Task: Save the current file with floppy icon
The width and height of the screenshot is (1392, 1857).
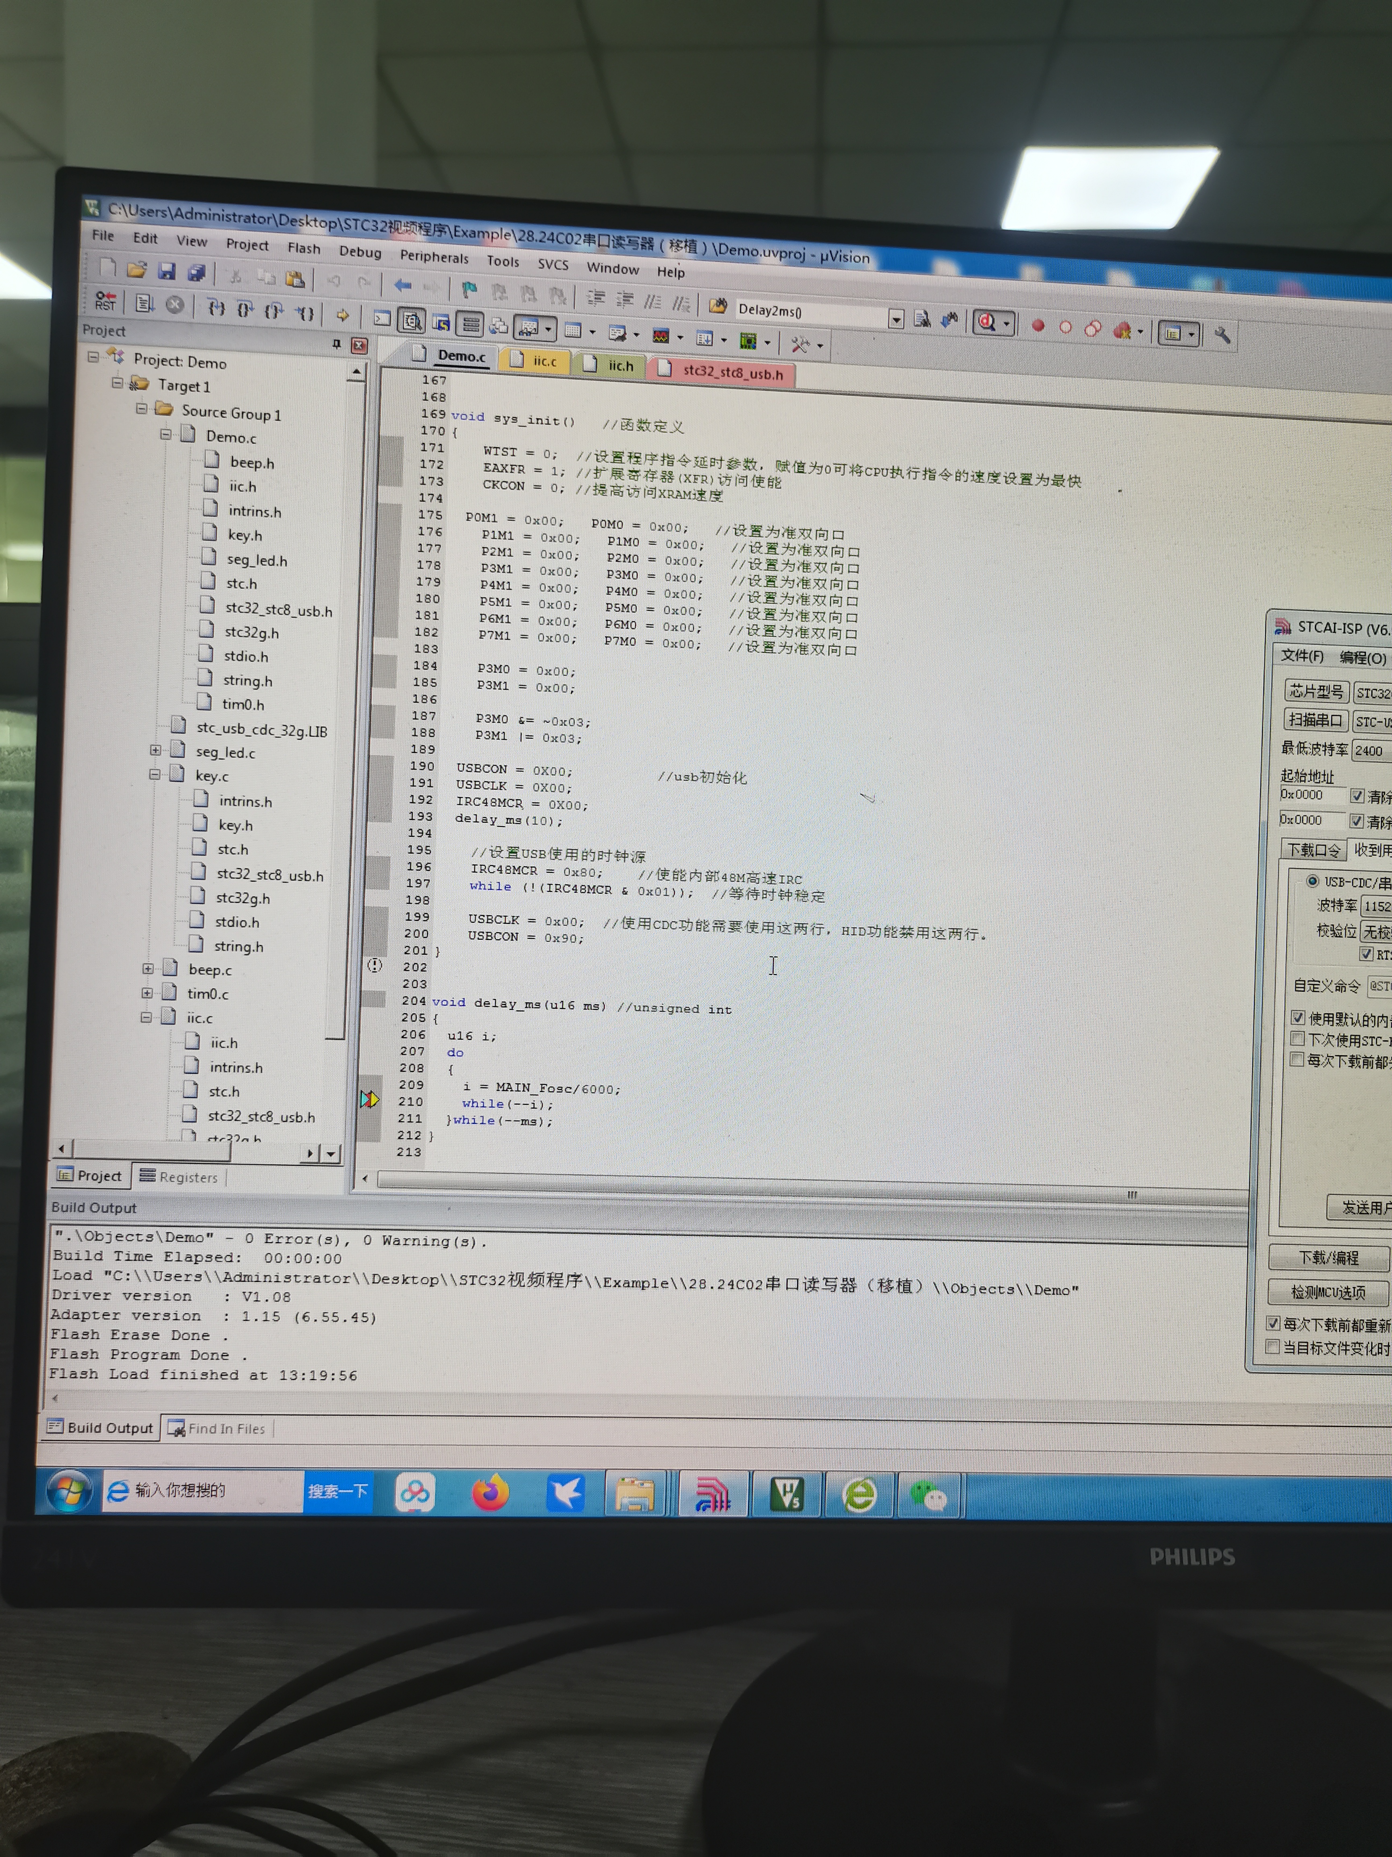Action: coord(167,271)
